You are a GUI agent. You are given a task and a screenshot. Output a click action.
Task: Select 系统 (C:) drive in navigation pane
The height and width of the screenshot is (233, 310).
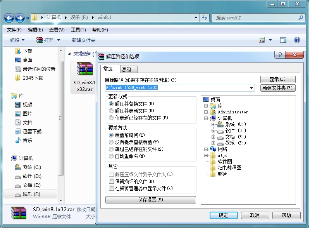[28, 167]
